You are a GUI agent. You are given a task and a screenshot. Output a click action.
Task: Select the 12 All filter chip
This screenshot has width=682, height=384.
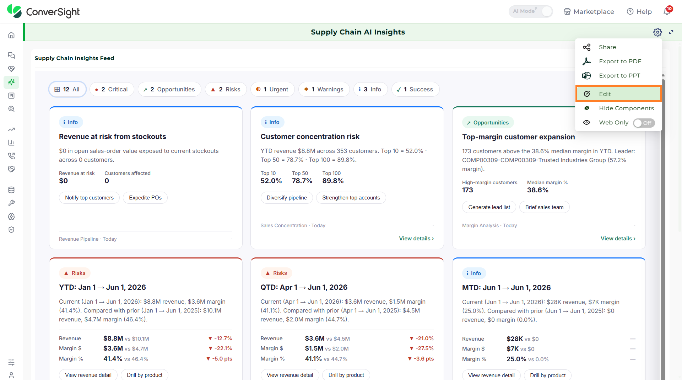(67, 89)
